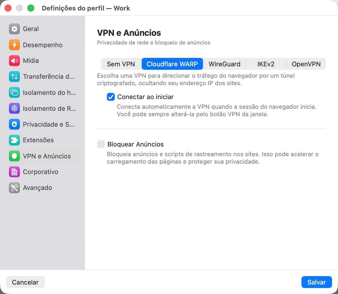Click the VPN e Anúncios shield icon
The image size is (338, 294).
pos(14,156)
